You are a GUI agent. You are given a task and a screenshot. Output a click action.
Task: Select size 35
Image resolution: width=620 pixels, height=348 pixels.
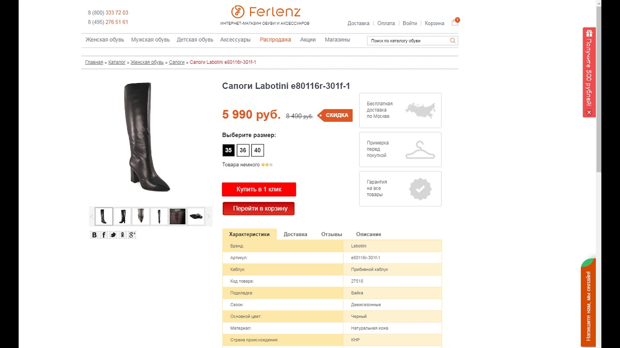pyautogui.click(x=229, y=150)
